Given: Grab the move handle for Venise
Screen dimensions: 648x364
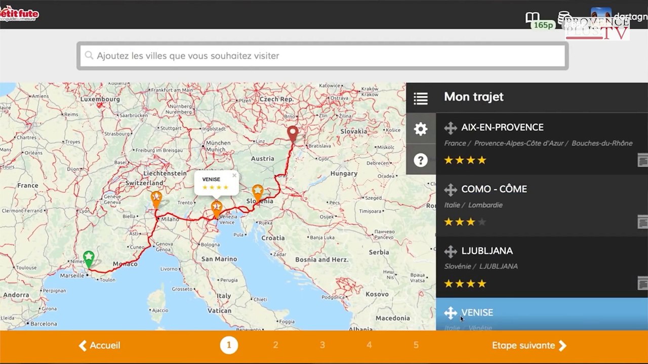Looking at the screenshot, I should [451, 313].
